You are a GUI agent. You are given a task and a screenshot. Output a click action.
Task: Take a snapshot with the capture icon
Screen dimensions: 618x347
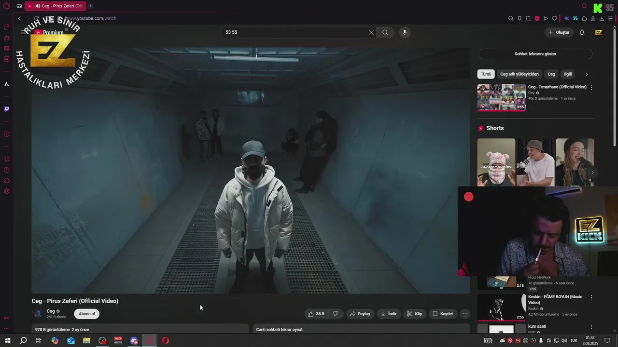(528, 18)
